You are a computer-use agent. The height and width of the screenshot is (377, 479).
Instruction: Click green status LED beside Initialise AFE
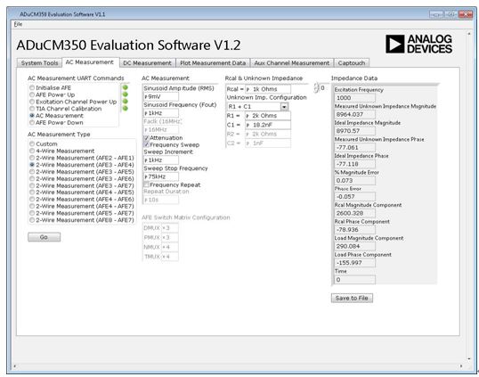(125, 87)
